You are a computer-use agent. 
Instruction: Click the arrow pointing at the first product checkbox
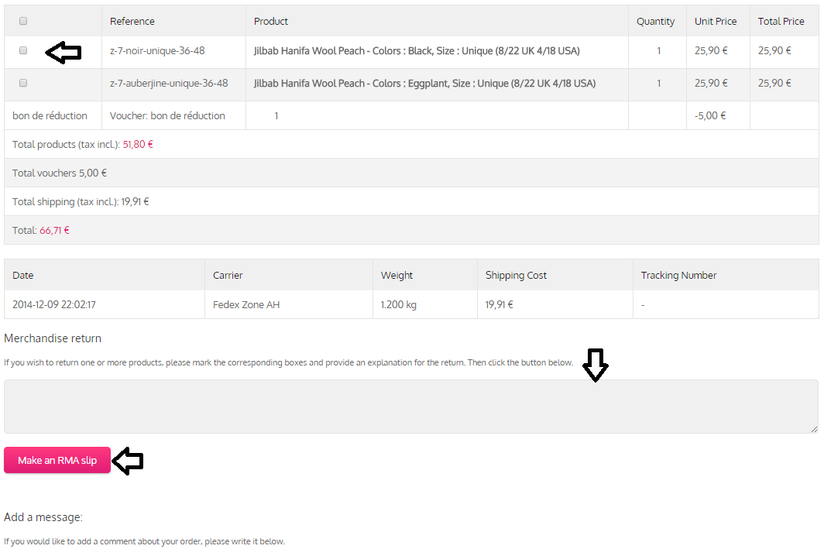64,52
